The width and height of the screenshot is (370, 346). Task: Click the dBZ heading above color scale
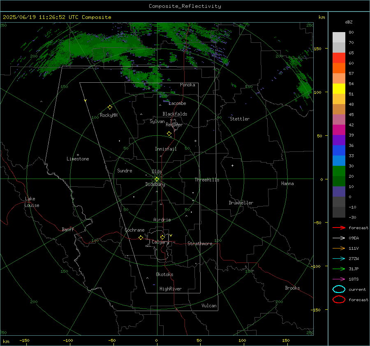pyautogui.click(x=349, y=22)
